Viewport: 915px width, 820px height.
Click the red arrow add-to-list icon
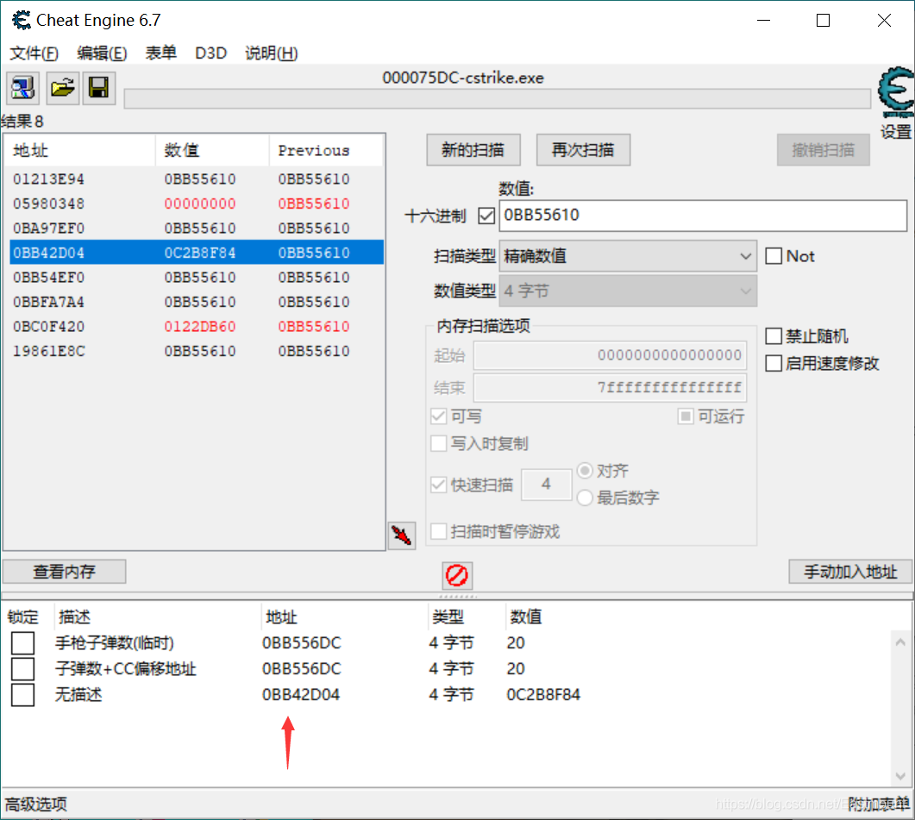[x=402, y=535]
